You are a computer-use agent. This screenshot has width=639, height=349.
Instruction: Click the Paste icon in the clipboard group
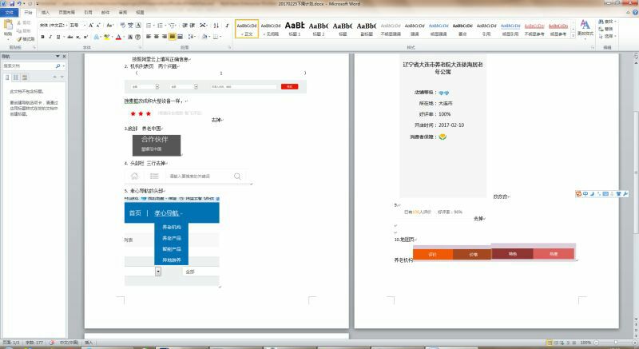[x=8, y=29]
